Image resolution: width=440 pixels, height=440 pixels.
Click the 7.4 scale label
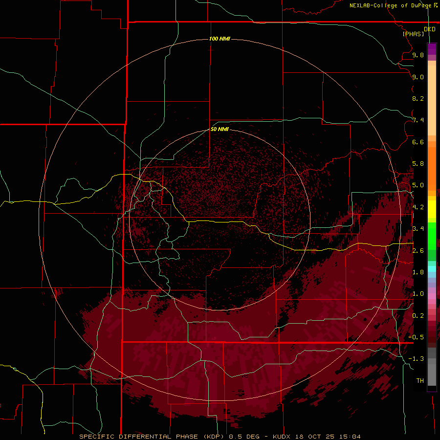click(418, 120)
